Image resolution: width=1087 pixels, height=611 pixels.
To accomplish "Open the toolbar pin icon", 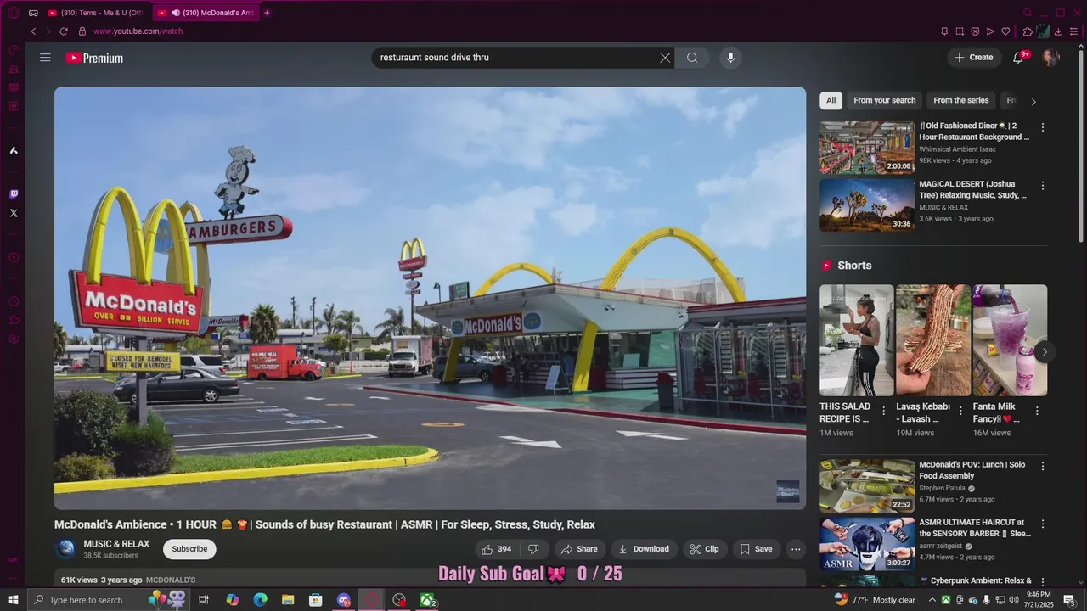I will click(944, 31).
